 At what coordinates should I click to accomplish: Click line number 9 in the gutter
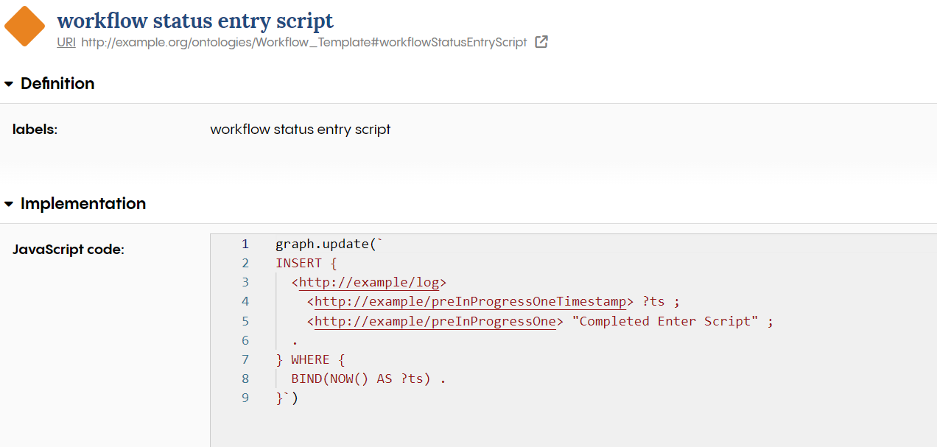point(245,398)
